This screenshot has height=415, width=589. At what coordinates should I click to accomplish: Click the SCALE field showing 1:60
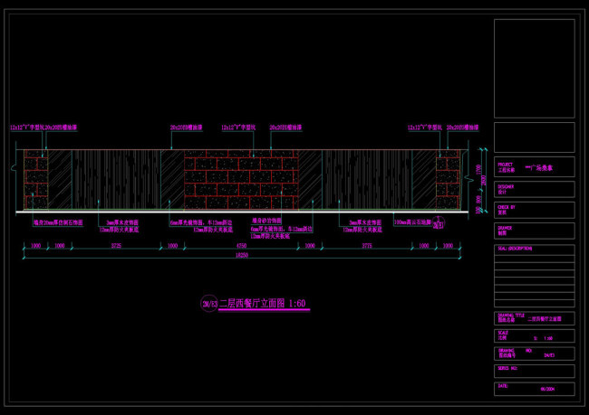[x=534, y=335]
